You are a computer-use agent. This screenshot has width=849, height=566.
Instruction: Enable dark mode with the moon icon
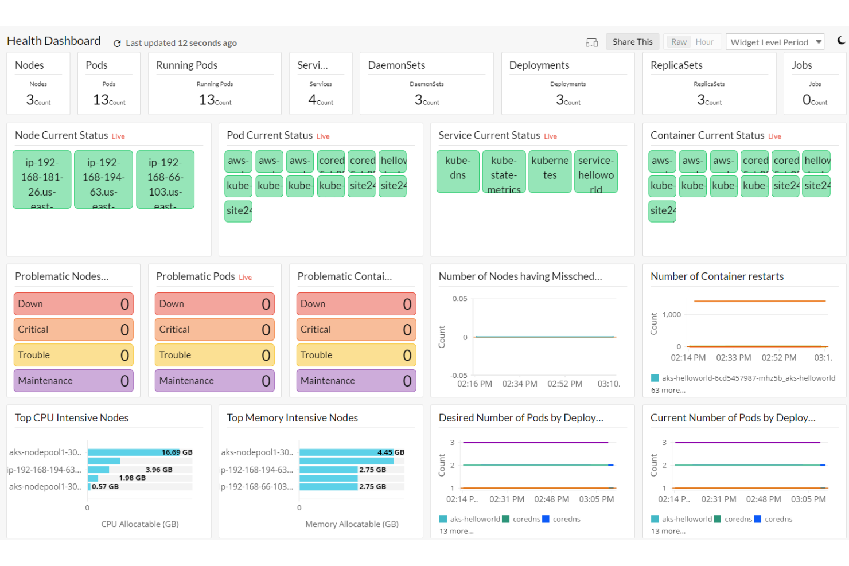point(840,40)
